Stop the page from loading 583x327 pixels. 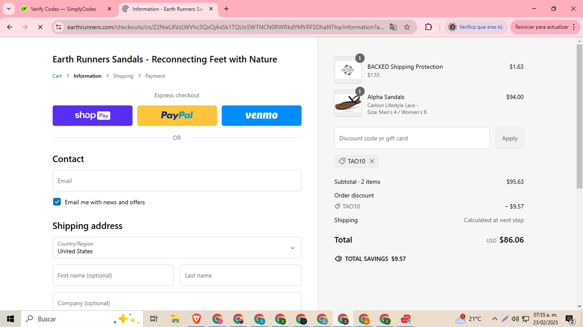point(40,27)
